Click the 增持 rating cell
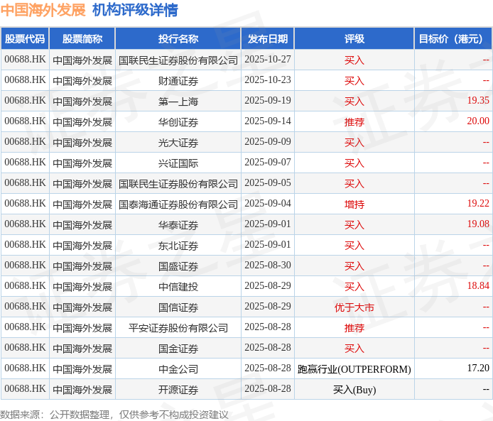 tap(354, 204)
